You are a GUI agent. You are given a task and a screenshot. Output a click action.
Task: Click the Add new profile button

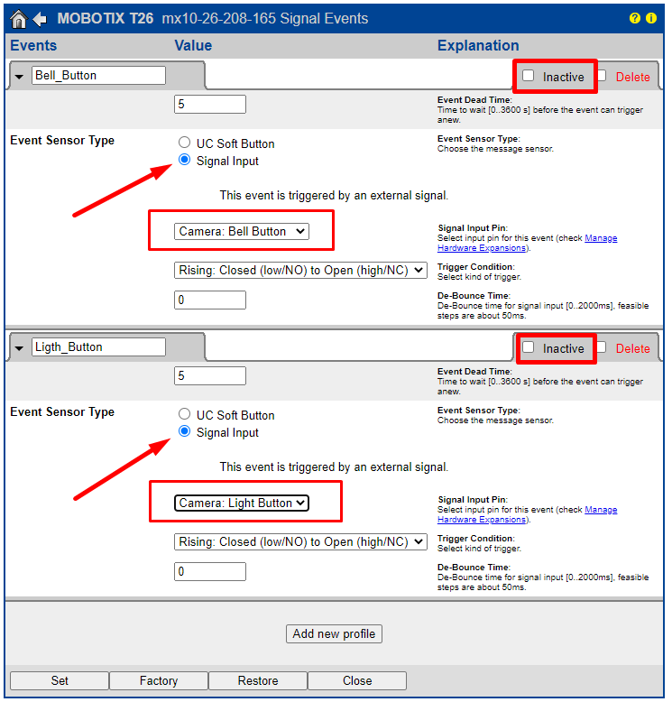(x=334, y=633)
